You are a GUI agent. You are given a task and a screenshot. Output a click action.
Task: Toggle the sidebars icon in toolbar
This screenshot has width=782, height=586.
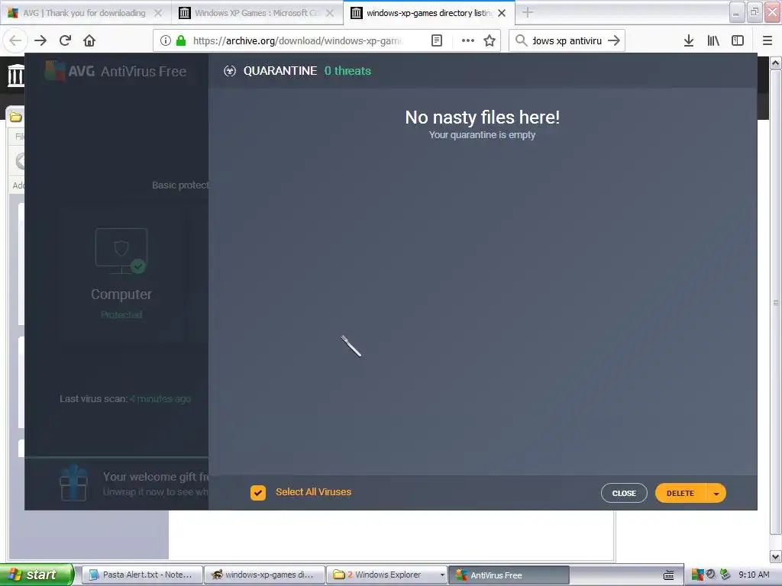click(738, 40)
